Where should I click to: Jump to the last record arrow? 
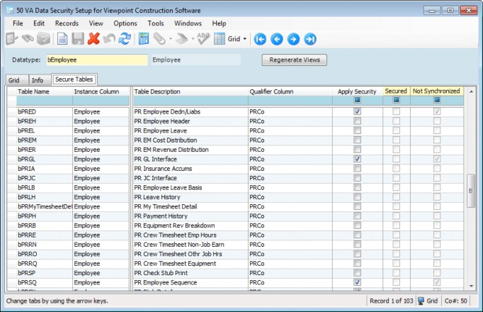click(310, 39)
